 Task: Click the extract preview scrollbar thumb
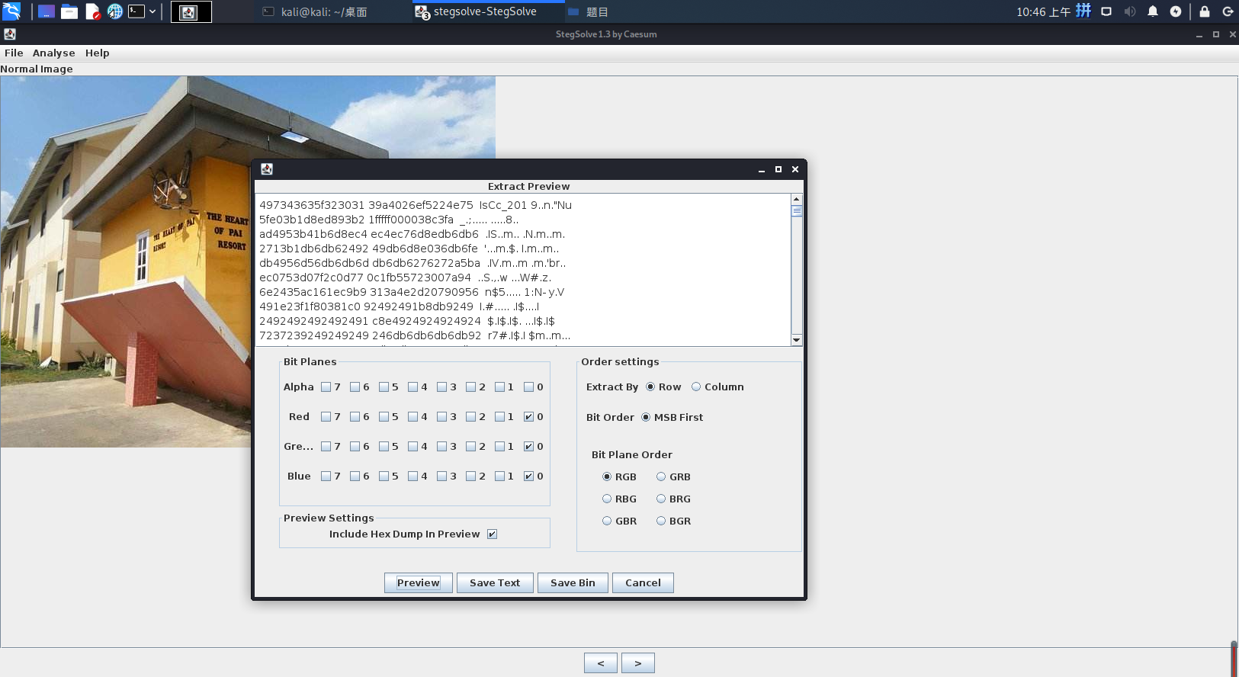click(797, 211)
